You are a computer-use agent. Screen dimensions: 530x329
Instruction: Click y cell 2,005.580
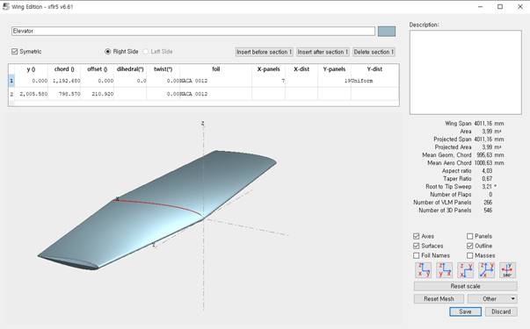coord(32,94)
